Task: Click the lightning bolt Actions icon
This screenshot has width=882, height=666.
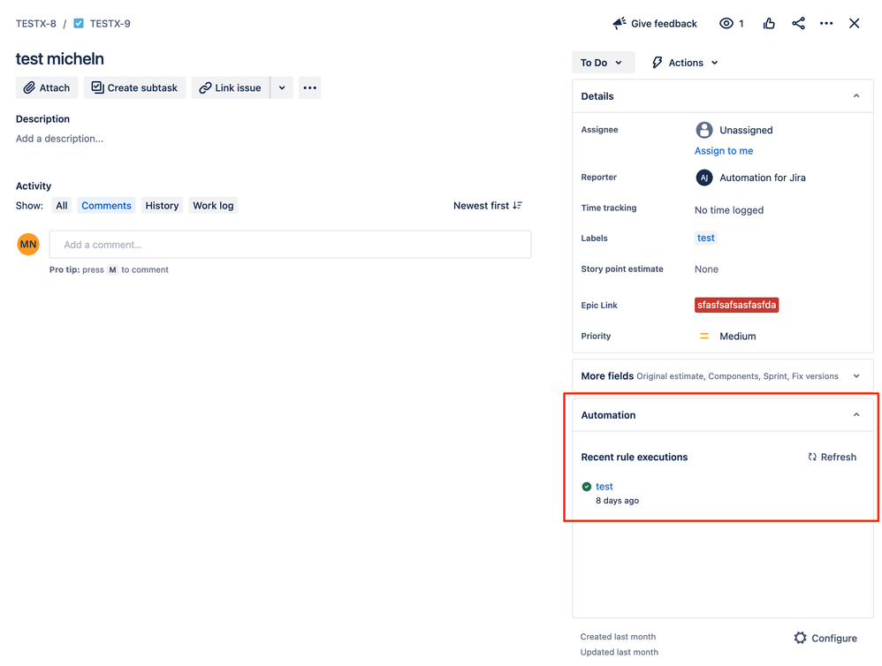Action: 656,63
